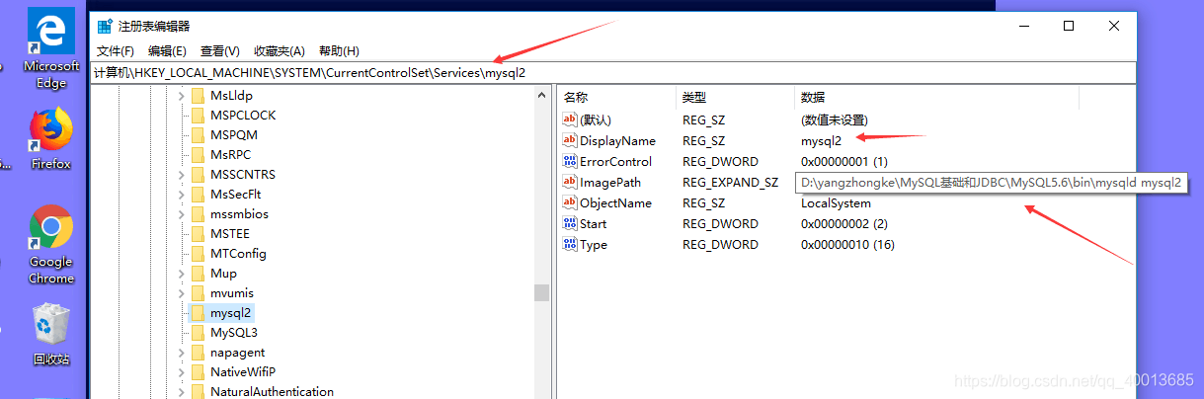Click the LocalSystem data cell
Image resolution: width=1204 pixels, height=399 pixels.
click(x=836, y=202)
